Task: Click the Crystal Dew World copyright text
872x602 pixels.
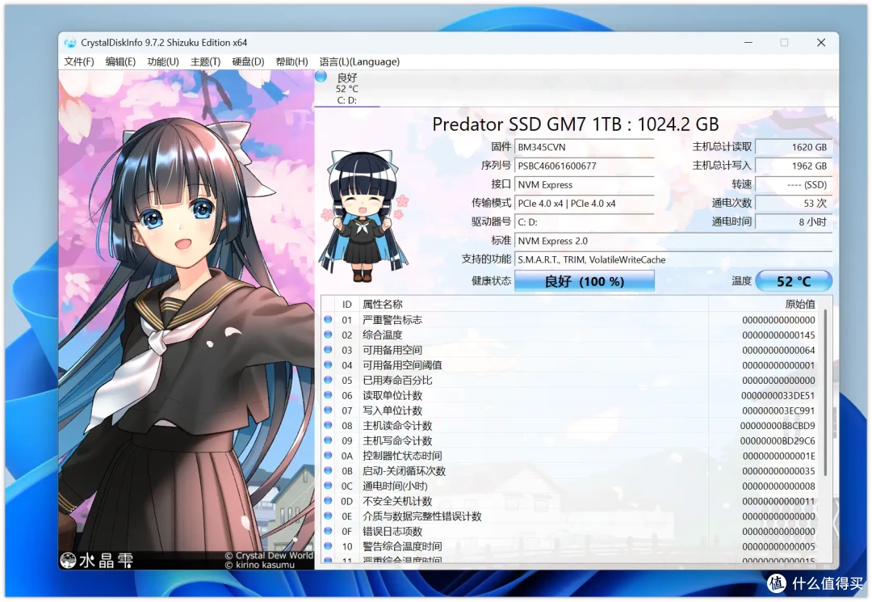Action: (269, 555)
